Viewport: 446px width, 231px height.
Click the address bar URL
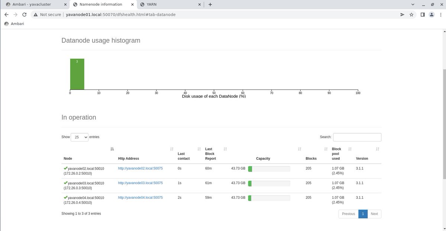click(x=121, y=14)
